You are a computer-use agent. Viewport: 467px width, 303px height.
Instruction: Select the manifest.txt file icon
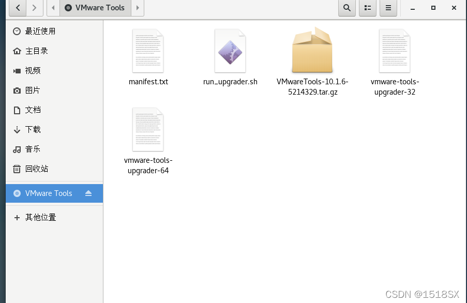pos(148,51)
